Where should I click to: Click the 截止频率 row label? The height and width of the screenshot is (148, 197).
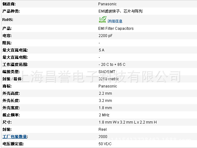click(x=11, y=115)
